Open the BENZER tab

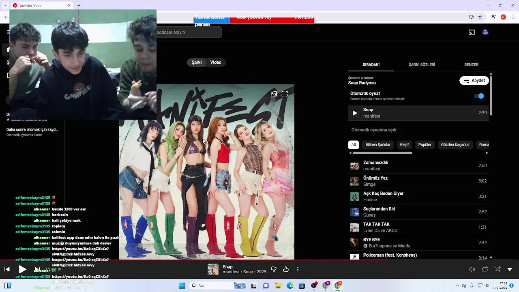pos(471,65)
